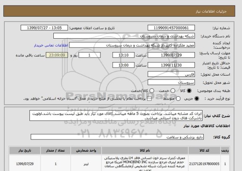
Task: Click the ساعت باقی مانده label
Action: pyautogui.click(x=30, y=55)
